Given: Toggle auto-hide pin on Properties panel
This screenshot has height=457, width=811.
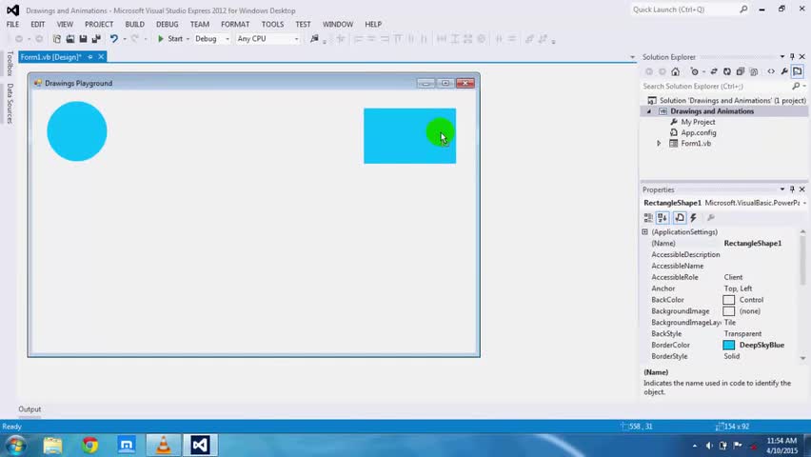Looking at the screenshot, I should pos(792,189).
